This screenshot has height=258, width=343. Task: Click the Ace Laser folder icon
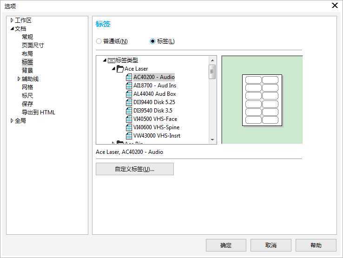pos(120,69)
